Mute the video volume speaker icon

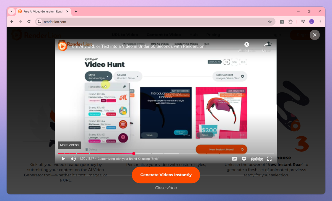(x=73, y=159)
